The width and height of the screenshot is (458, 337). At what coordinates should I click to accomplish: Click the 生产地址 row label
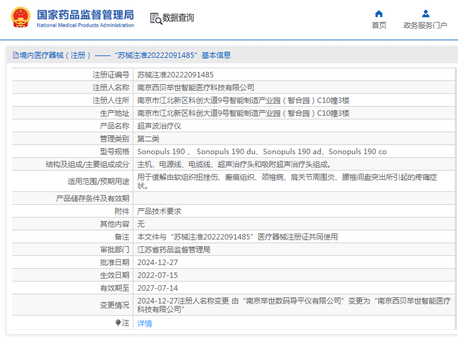114,113
